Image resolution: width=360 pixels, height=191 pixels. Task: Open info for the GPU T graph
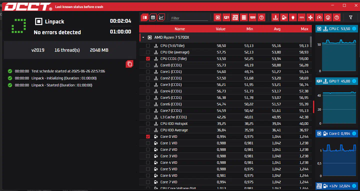[x=354, y=81]
